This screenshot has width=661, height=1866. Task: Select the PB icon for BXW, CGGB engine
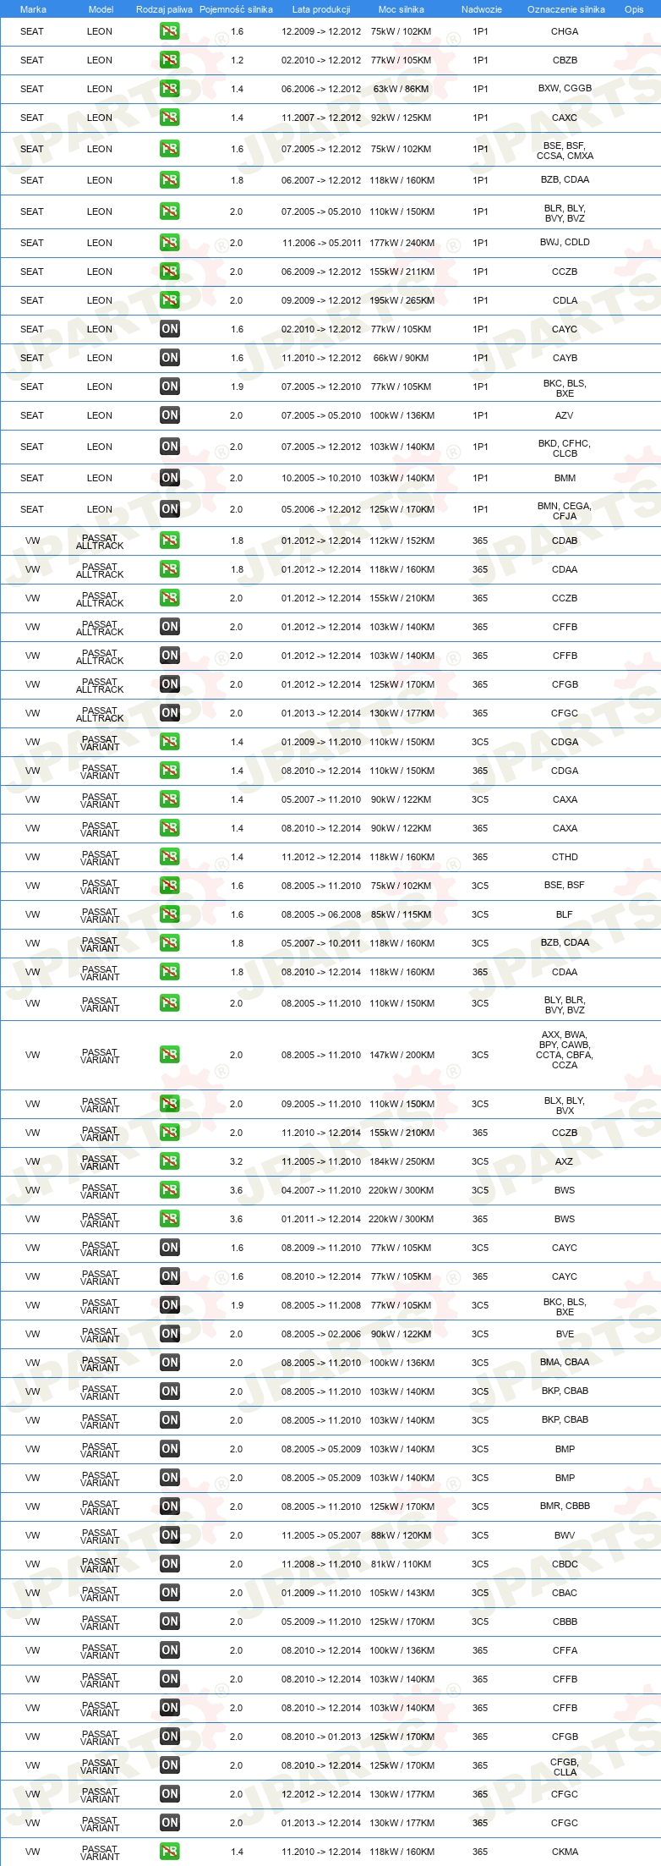click(x=170, y=89)
